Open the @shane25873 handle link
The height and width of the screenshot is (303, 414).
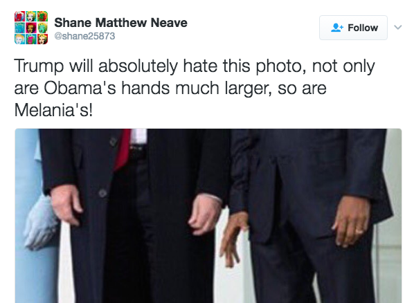pyautogui.click(x=84, y=36)
